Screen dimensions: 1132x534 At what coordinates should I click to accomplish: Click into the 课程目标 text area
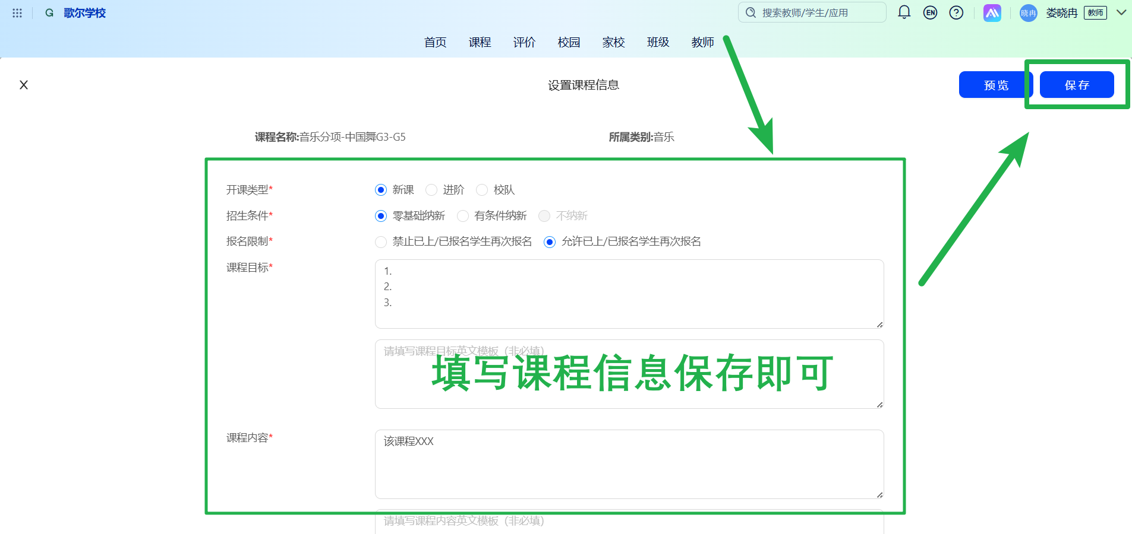[x=629, y=294]
